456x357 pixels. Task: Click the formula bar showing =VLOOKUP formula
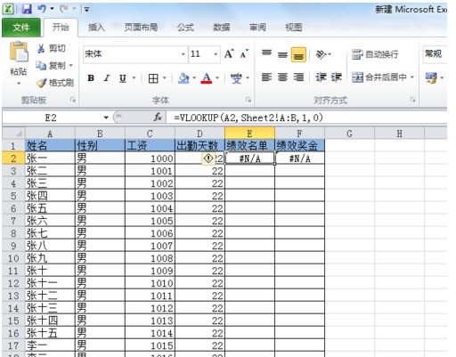[307, 118]
